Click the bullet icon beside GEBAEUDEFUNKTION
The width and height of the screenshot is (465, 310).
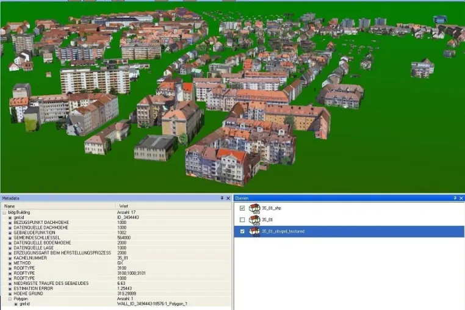pyautogui.click(x=10, y=232)
